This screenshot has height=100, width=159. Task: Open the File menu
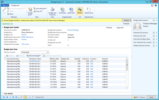click(5, 6)
